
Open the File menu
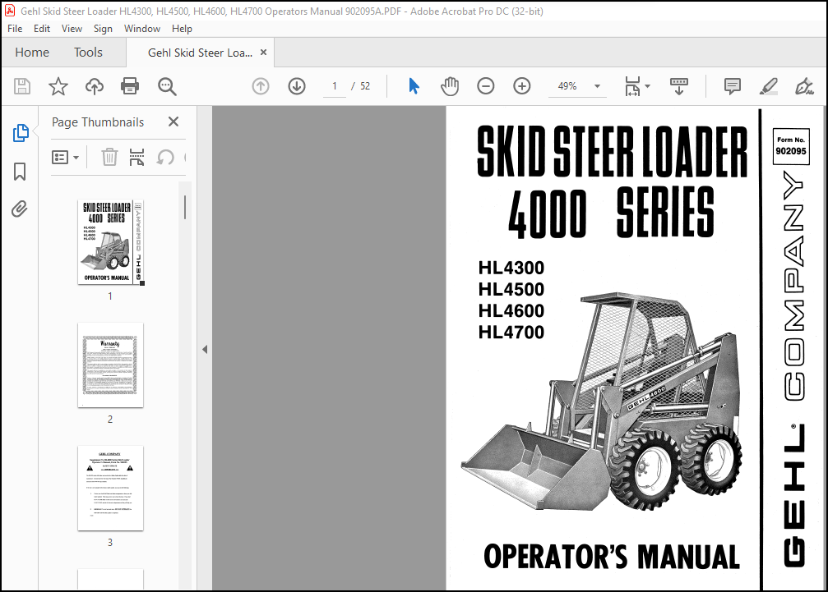click(15, 29)
